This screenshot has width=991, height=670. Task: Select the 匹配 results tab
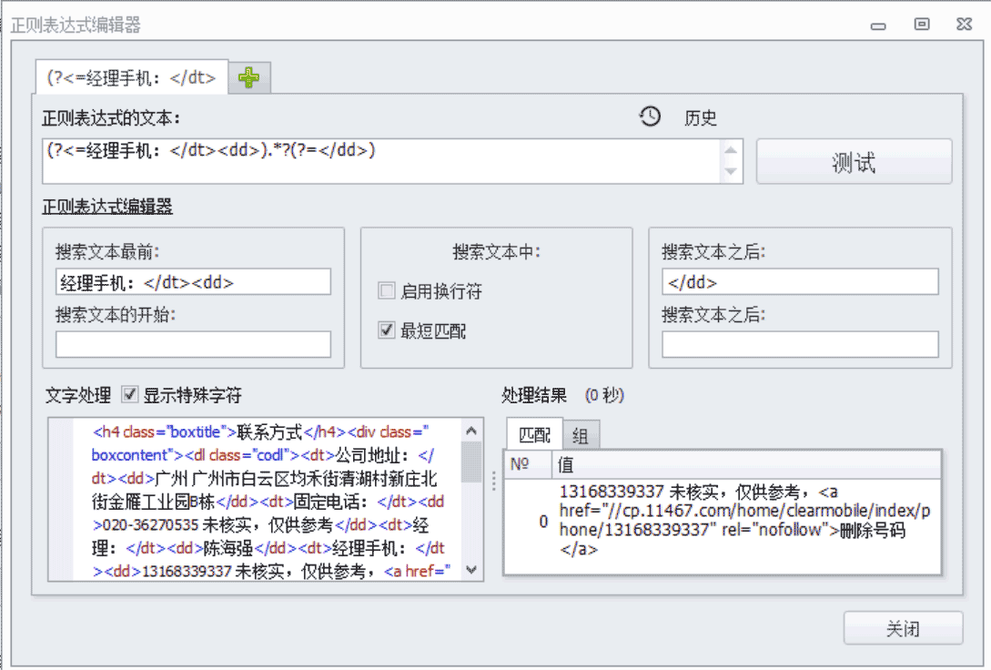[534, 436]
